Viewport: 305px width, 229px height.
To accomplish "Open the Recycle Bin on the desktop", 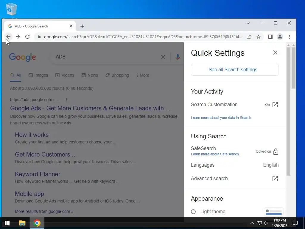I will click(x=11, y=9).
